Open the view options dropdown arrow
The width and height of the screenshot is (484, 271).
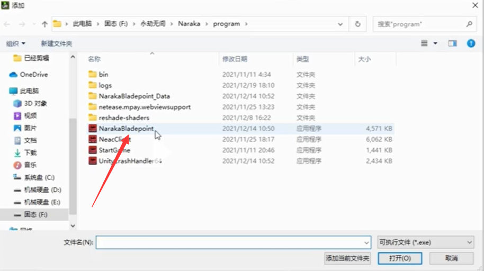click(435, 43)
